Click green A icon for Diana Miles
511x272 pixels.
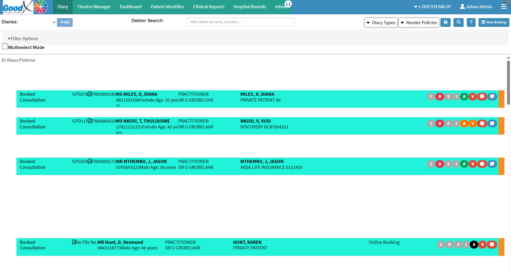pyautogui.click(x=464, y=97)
